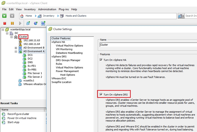Select Cluster Features in the settings list

click(x=61, y=38)
